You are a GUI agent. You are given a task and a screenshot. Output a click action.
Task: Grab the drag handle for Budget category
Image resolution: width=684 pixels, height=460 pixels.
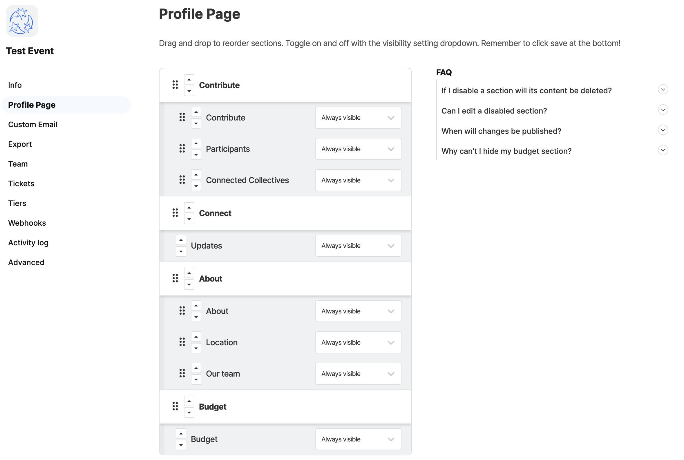175,406
